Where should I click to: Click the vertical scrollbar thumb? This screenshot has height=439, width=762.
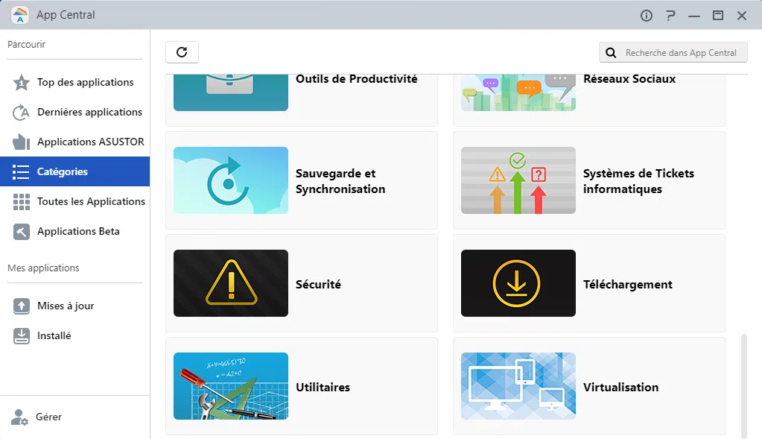(744, 386)
